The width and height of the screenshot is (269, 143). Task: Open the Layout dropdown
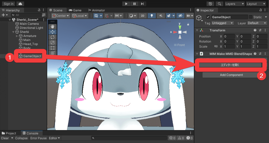coord(256,4)
